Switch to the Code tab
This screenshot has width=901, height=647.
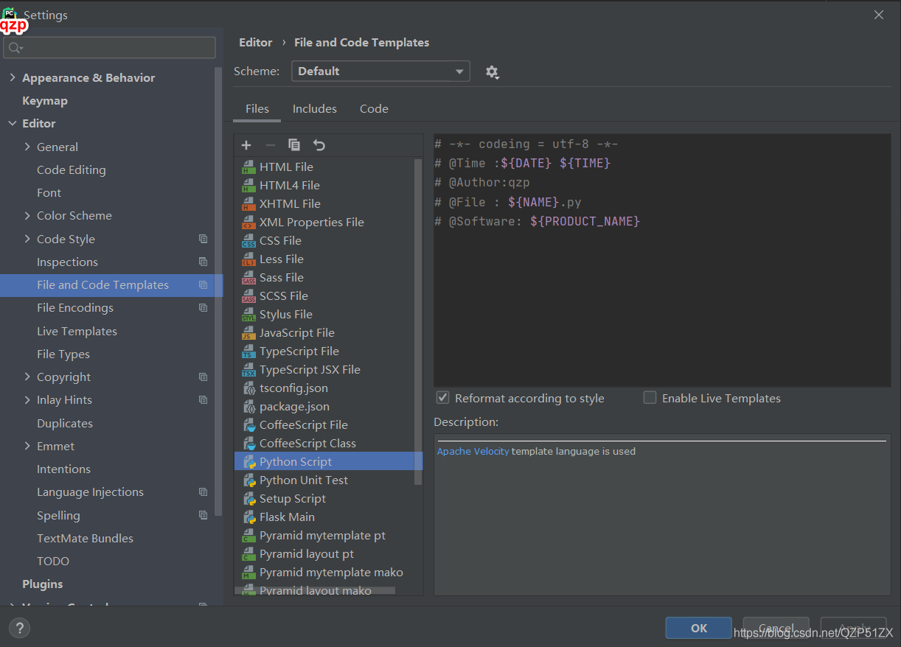(374, 108)
